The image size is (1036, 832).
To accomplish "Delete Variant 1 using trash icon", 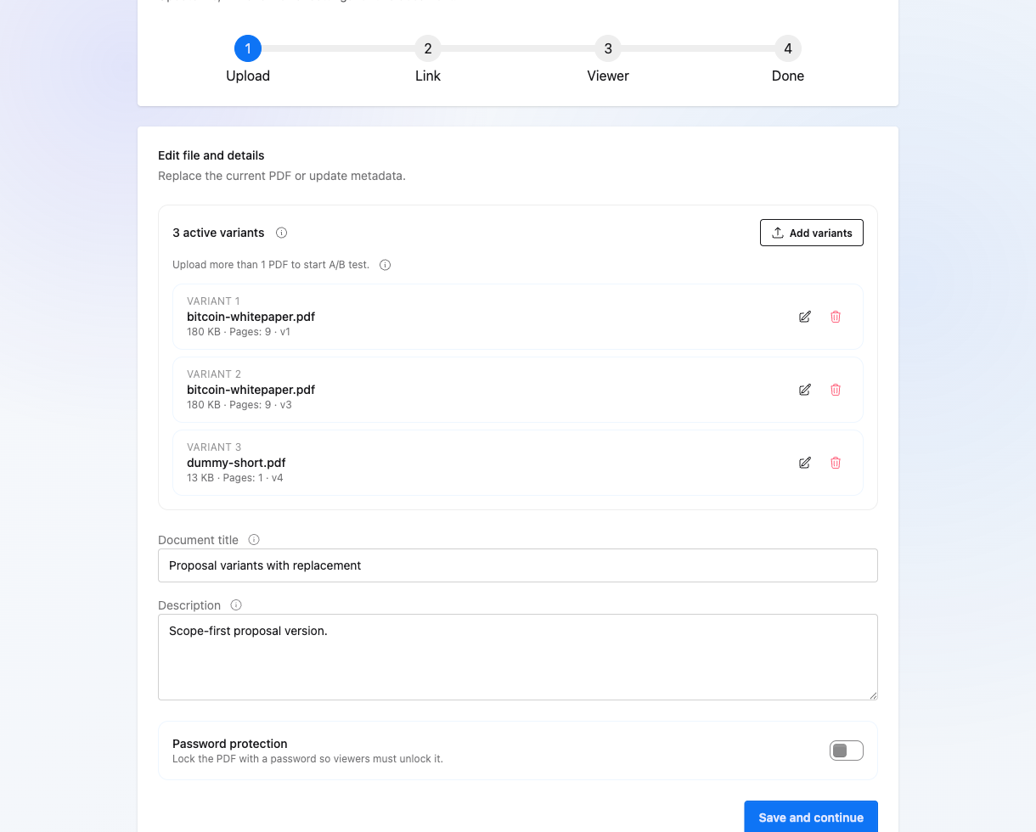I will tap(836, 317).
